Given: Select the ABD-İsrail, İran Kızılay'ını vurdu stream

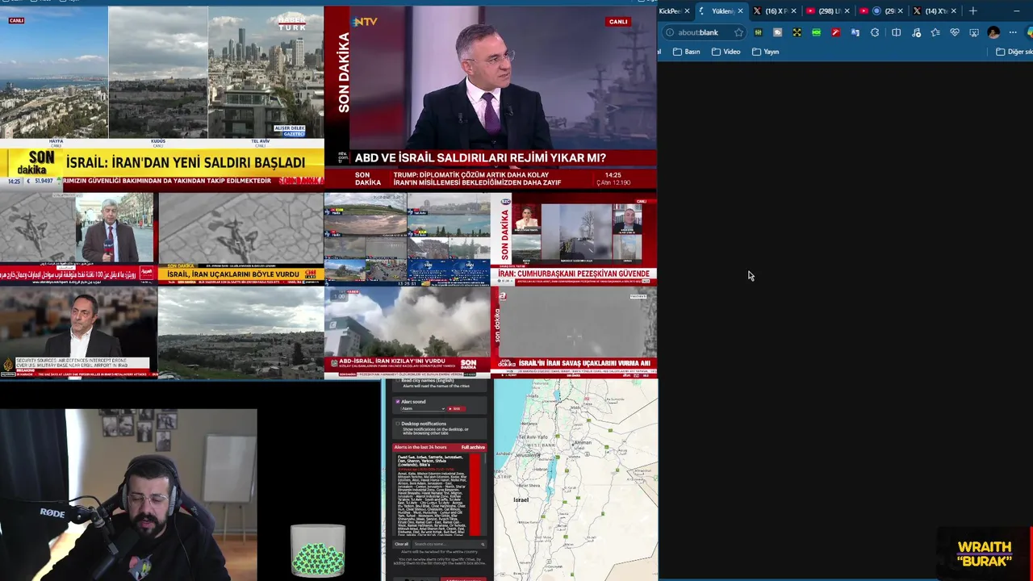Looking at the screenshot, I should pyautogui.click(x=407, y=333).
